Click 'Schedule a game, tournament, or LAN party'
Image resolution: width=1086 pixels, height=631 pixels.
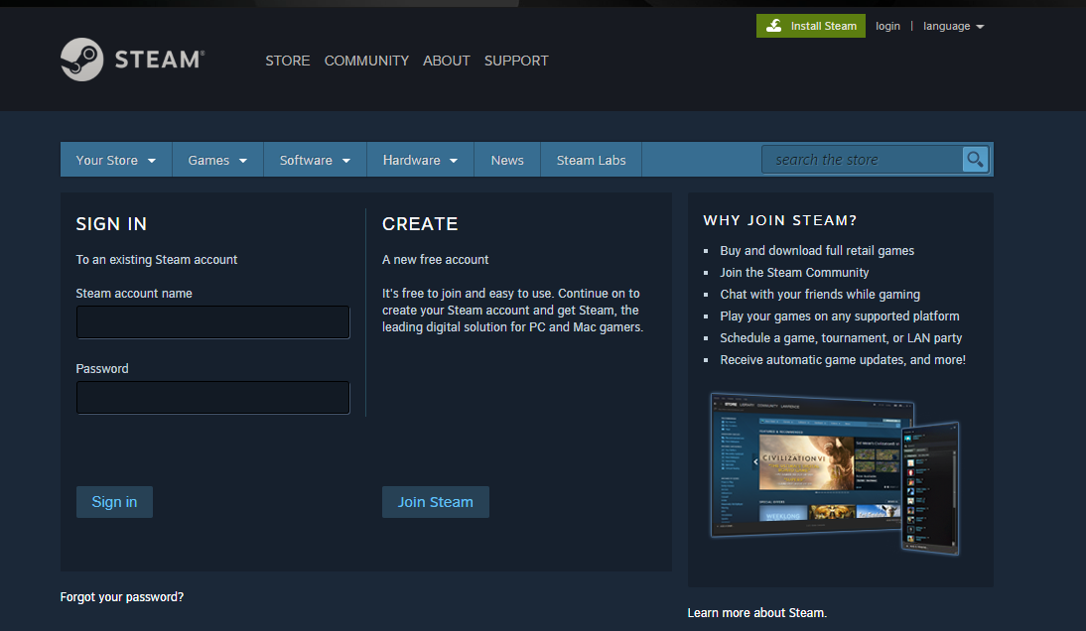(841, 337)
